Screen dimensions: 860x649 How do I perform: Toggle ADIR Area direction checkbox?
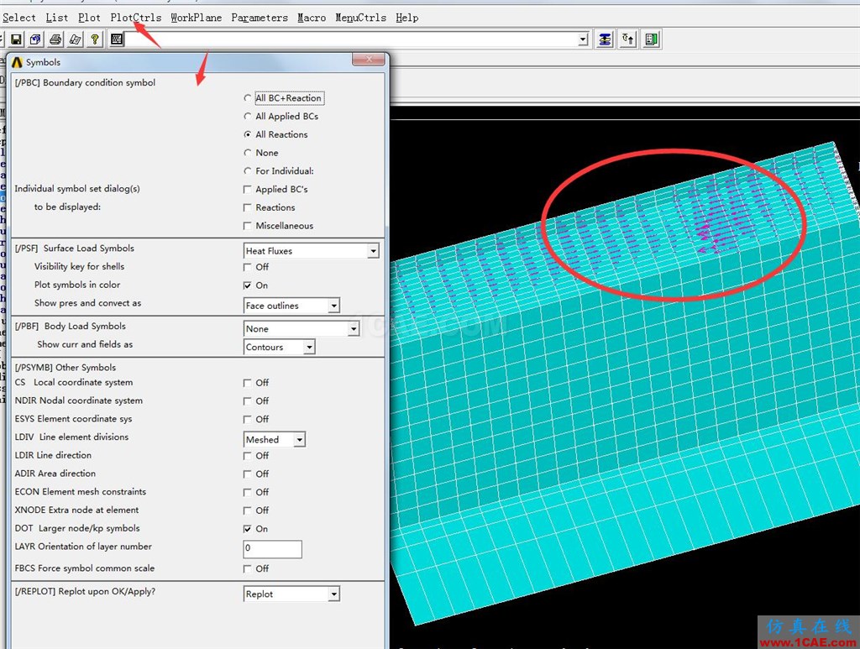(248, 474)
